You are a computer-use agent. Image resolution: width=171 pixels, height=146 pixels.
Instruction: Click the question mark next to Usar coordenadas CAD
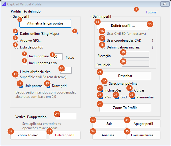point(152,41)
